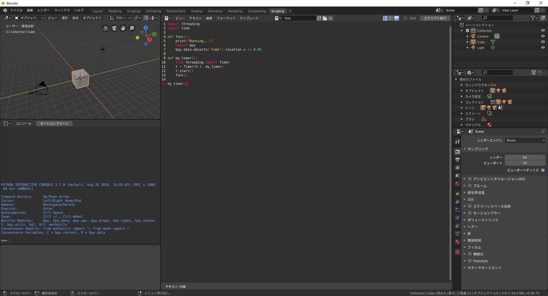Select the hand pan-view icon
Screen dimensions: 548x296
click(x=123, y=28)
